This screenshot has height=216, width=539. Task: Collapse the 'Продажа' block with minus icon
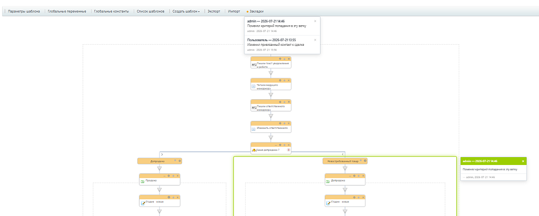[164, 176]
